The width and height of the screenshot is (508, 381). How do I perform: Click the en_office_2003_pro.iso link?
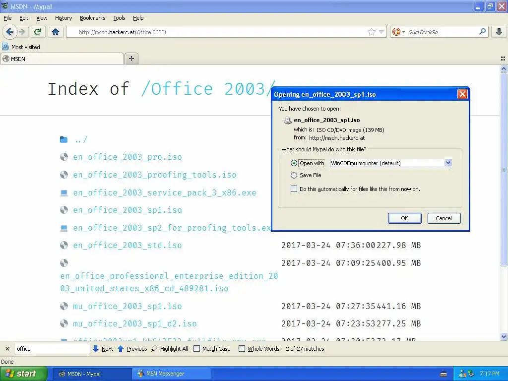click(127, 157)
